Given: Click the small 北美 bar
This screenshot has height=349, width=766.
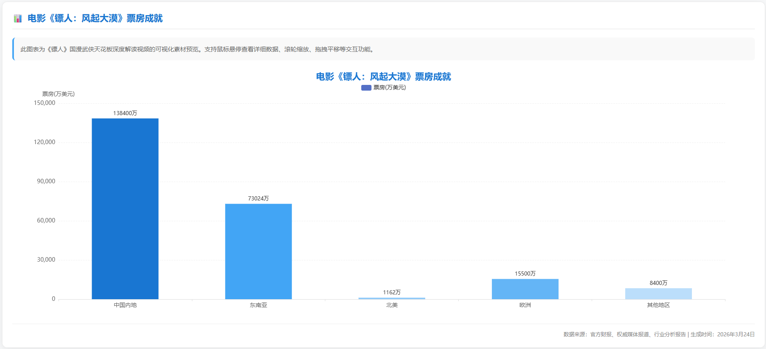Looking at the screenshot, I should pyautogui.click(x=392, y=298).
